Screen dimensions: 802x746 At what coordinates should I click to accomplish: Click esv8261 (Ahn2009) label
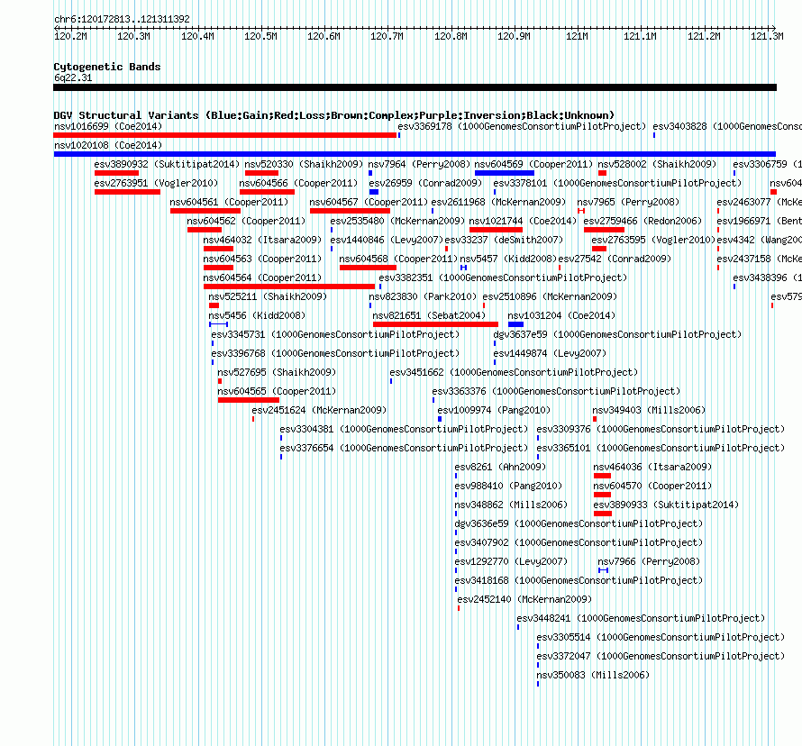click(500, 467)
